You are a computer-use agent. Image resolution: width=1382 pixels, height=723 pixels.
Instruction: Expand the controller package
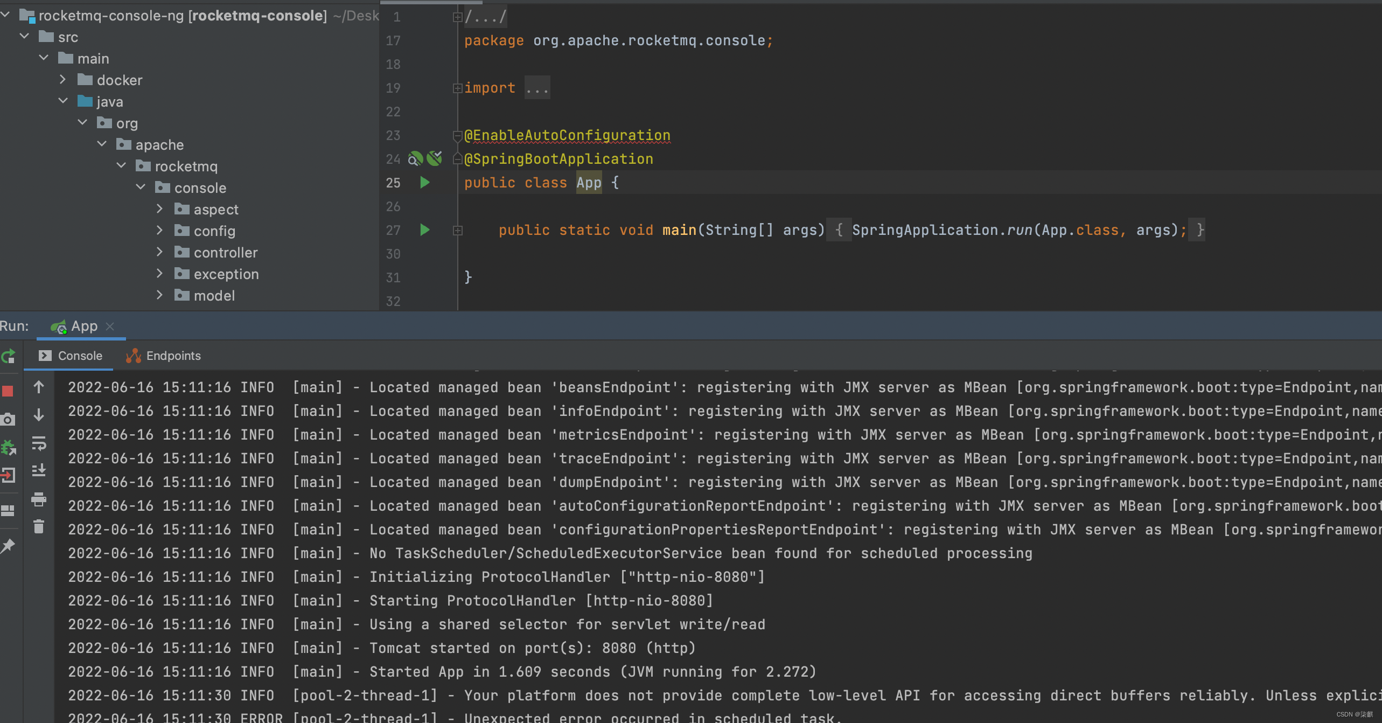click(159, 252)
